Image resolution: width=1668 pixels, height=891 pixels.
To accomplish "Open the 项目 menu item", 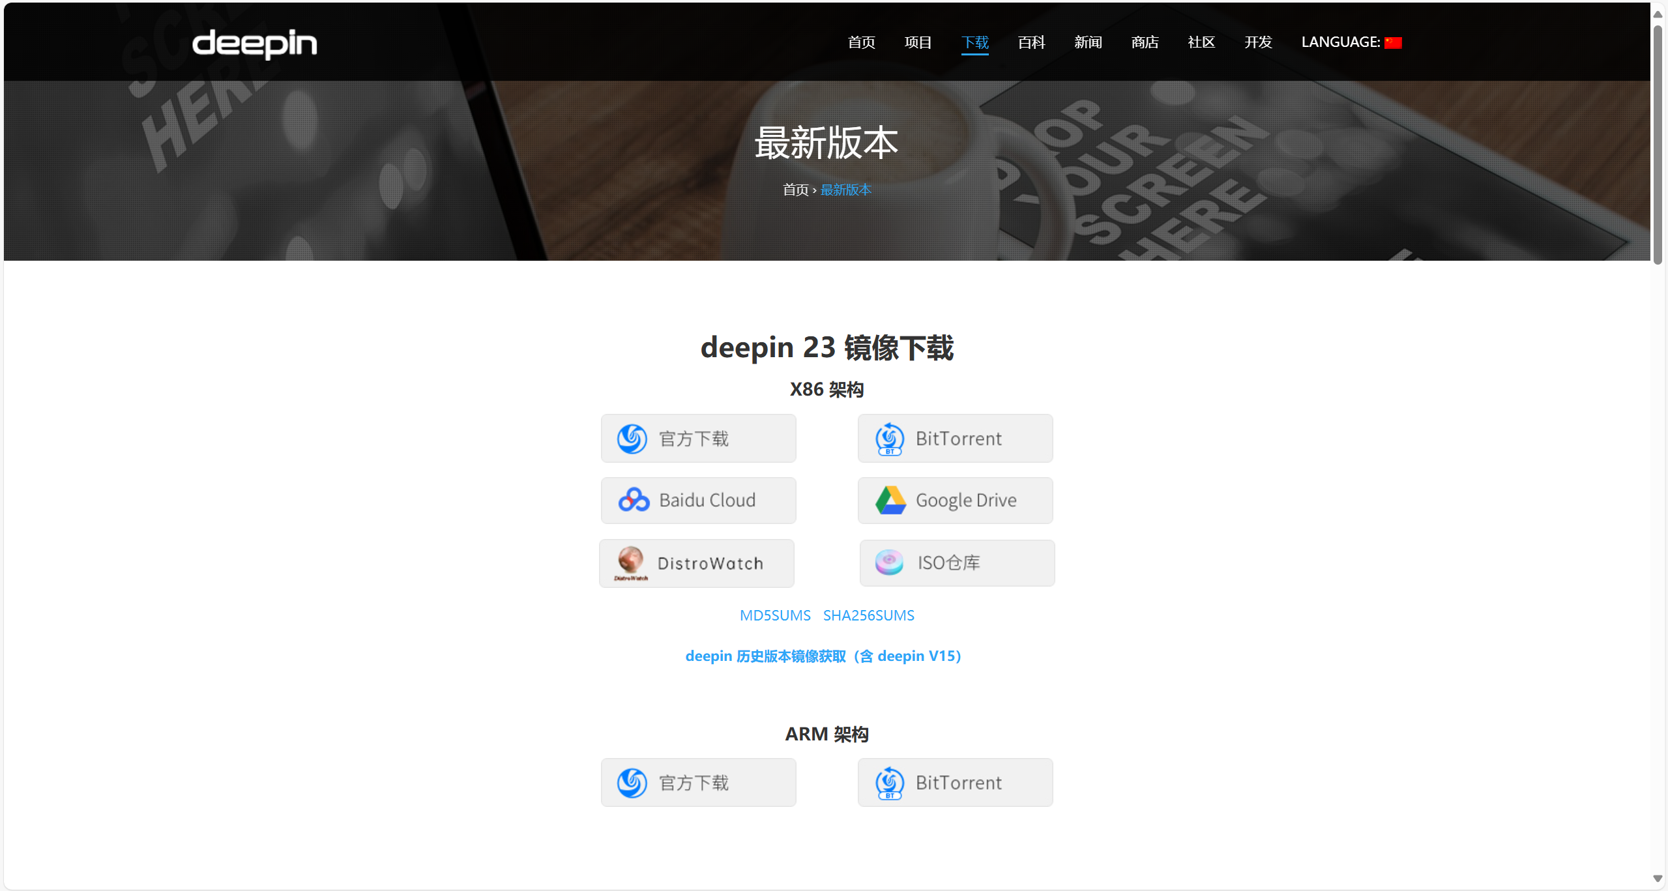I will (x=918, y=42).
